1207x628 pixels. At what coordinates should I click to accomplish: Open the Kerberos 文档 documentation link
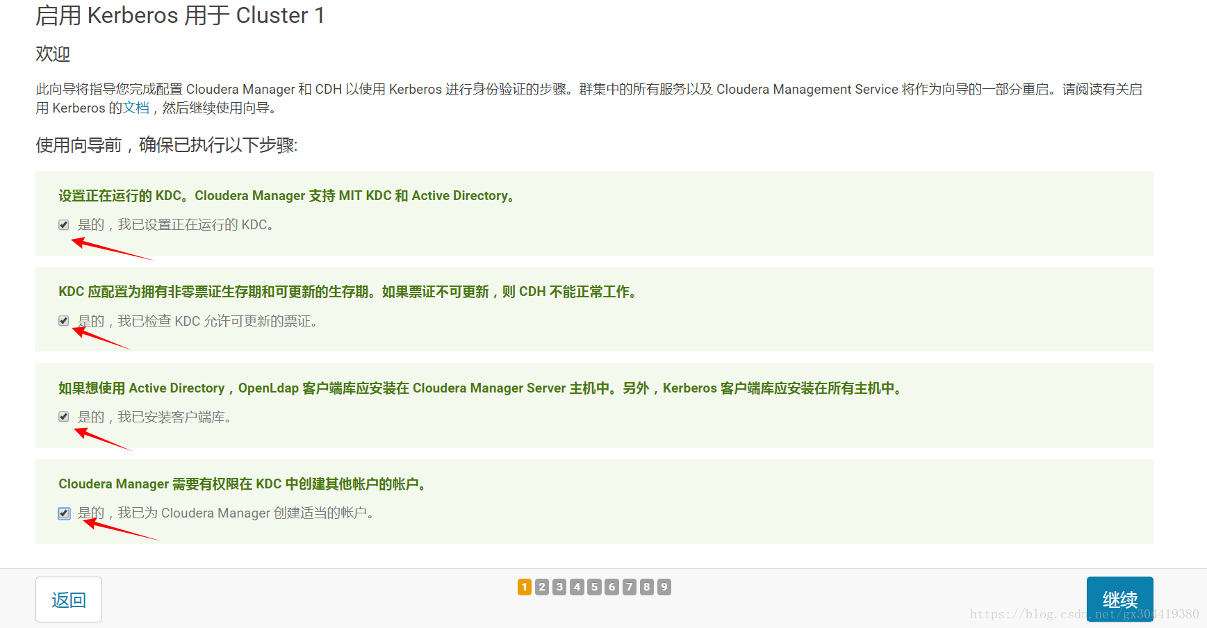coord(136,108)
